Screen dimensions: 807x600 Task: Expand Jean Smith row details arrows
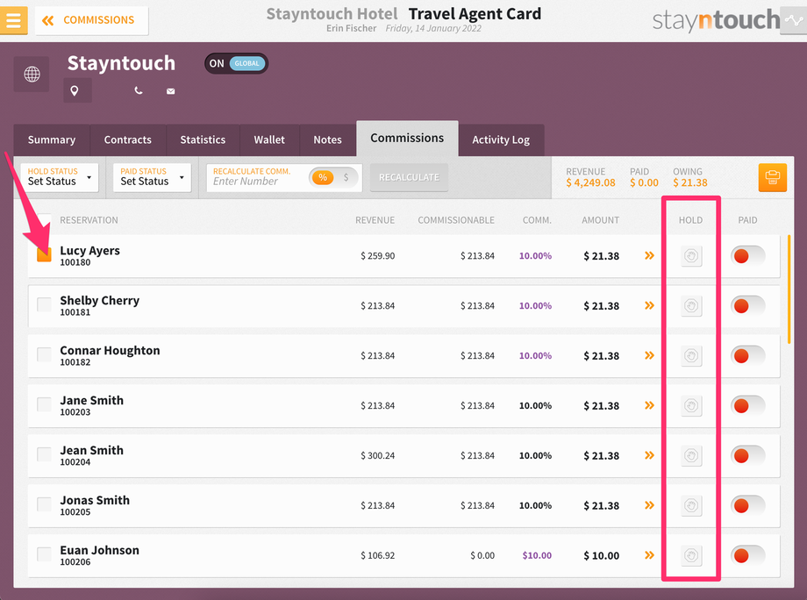click(649, 455)
